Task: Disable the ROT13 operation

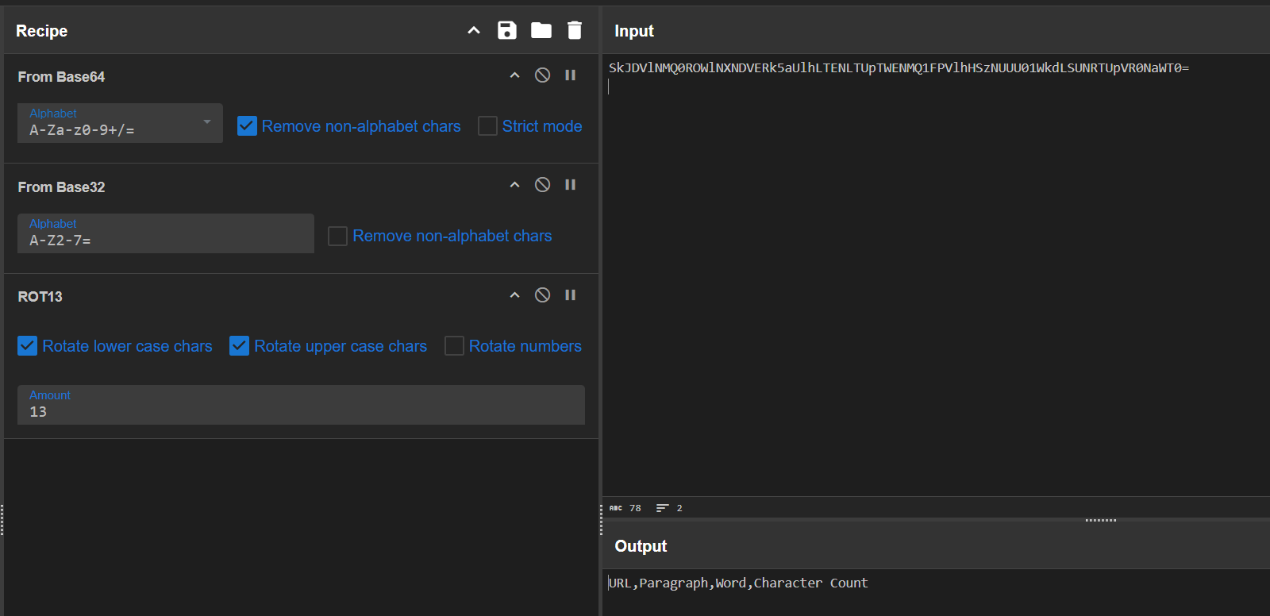Action: click(542, 295)
